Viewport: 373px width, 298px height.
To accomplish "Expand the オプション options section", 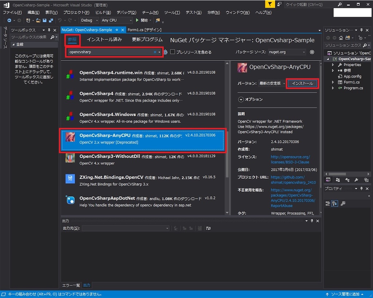I will 241,100.
